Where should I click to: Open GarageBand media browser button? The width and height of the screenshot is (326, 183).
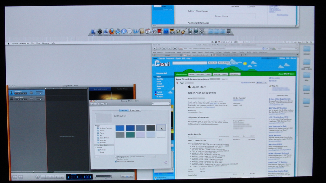tap(131, 177)
